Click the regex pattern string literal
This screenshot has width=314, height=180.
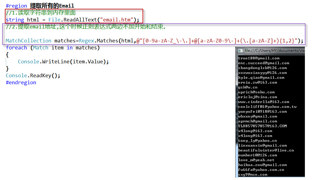(x=217, y=41)
